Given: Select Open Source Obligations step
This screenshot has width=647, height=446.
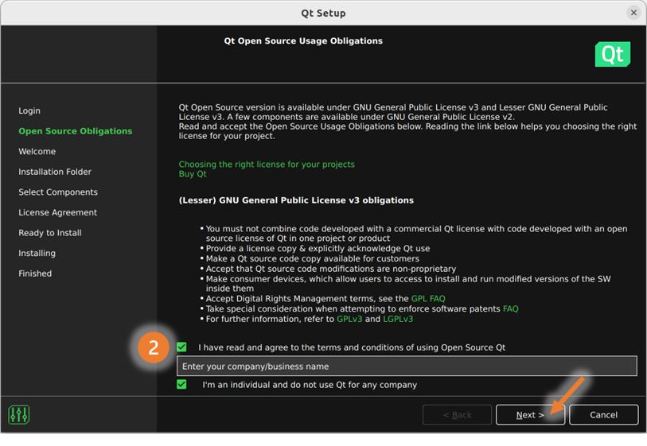Looking at the screenshot, I should 76,131.
